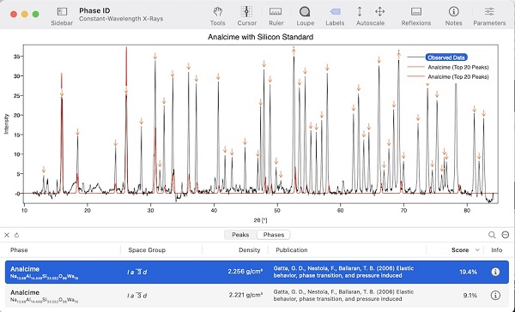This screenshot has width=515, height=312.
Task: Select the Analcime row with density 2.221
Action: 257,295
